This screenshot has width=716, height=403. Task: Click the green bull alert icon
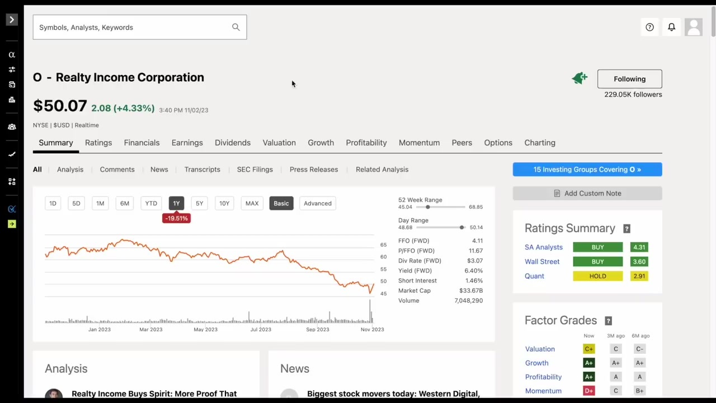580,78
